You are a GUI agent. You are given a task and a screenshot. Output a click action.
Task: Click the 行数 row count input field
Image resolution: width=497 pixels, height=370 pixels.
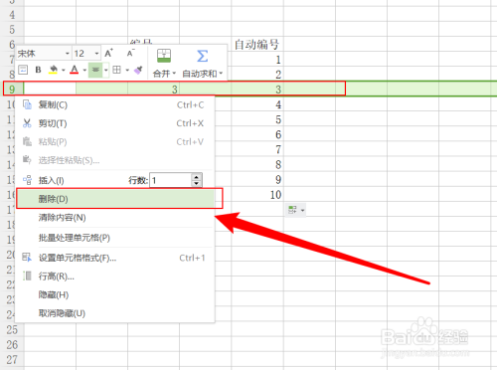click(170, 180)
